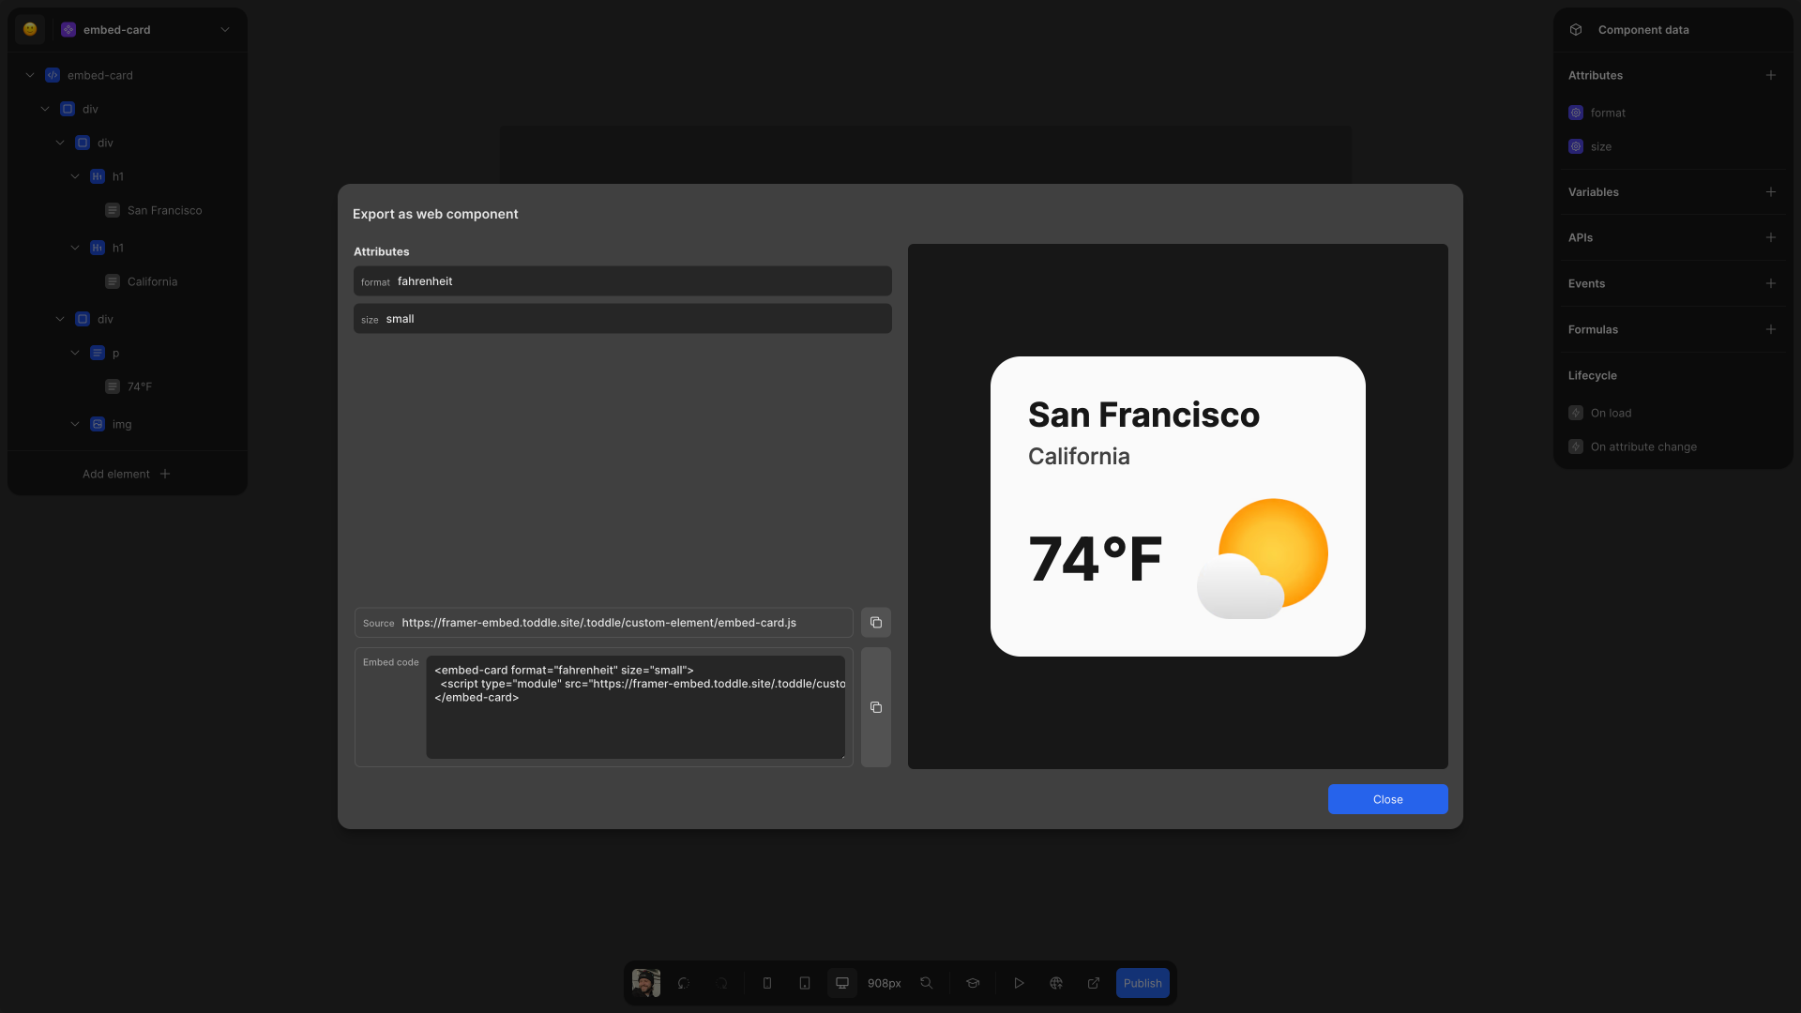Select the 74°F text node
The width and height of the screenshot is (1801, 1013).
[x=140, y=386]
